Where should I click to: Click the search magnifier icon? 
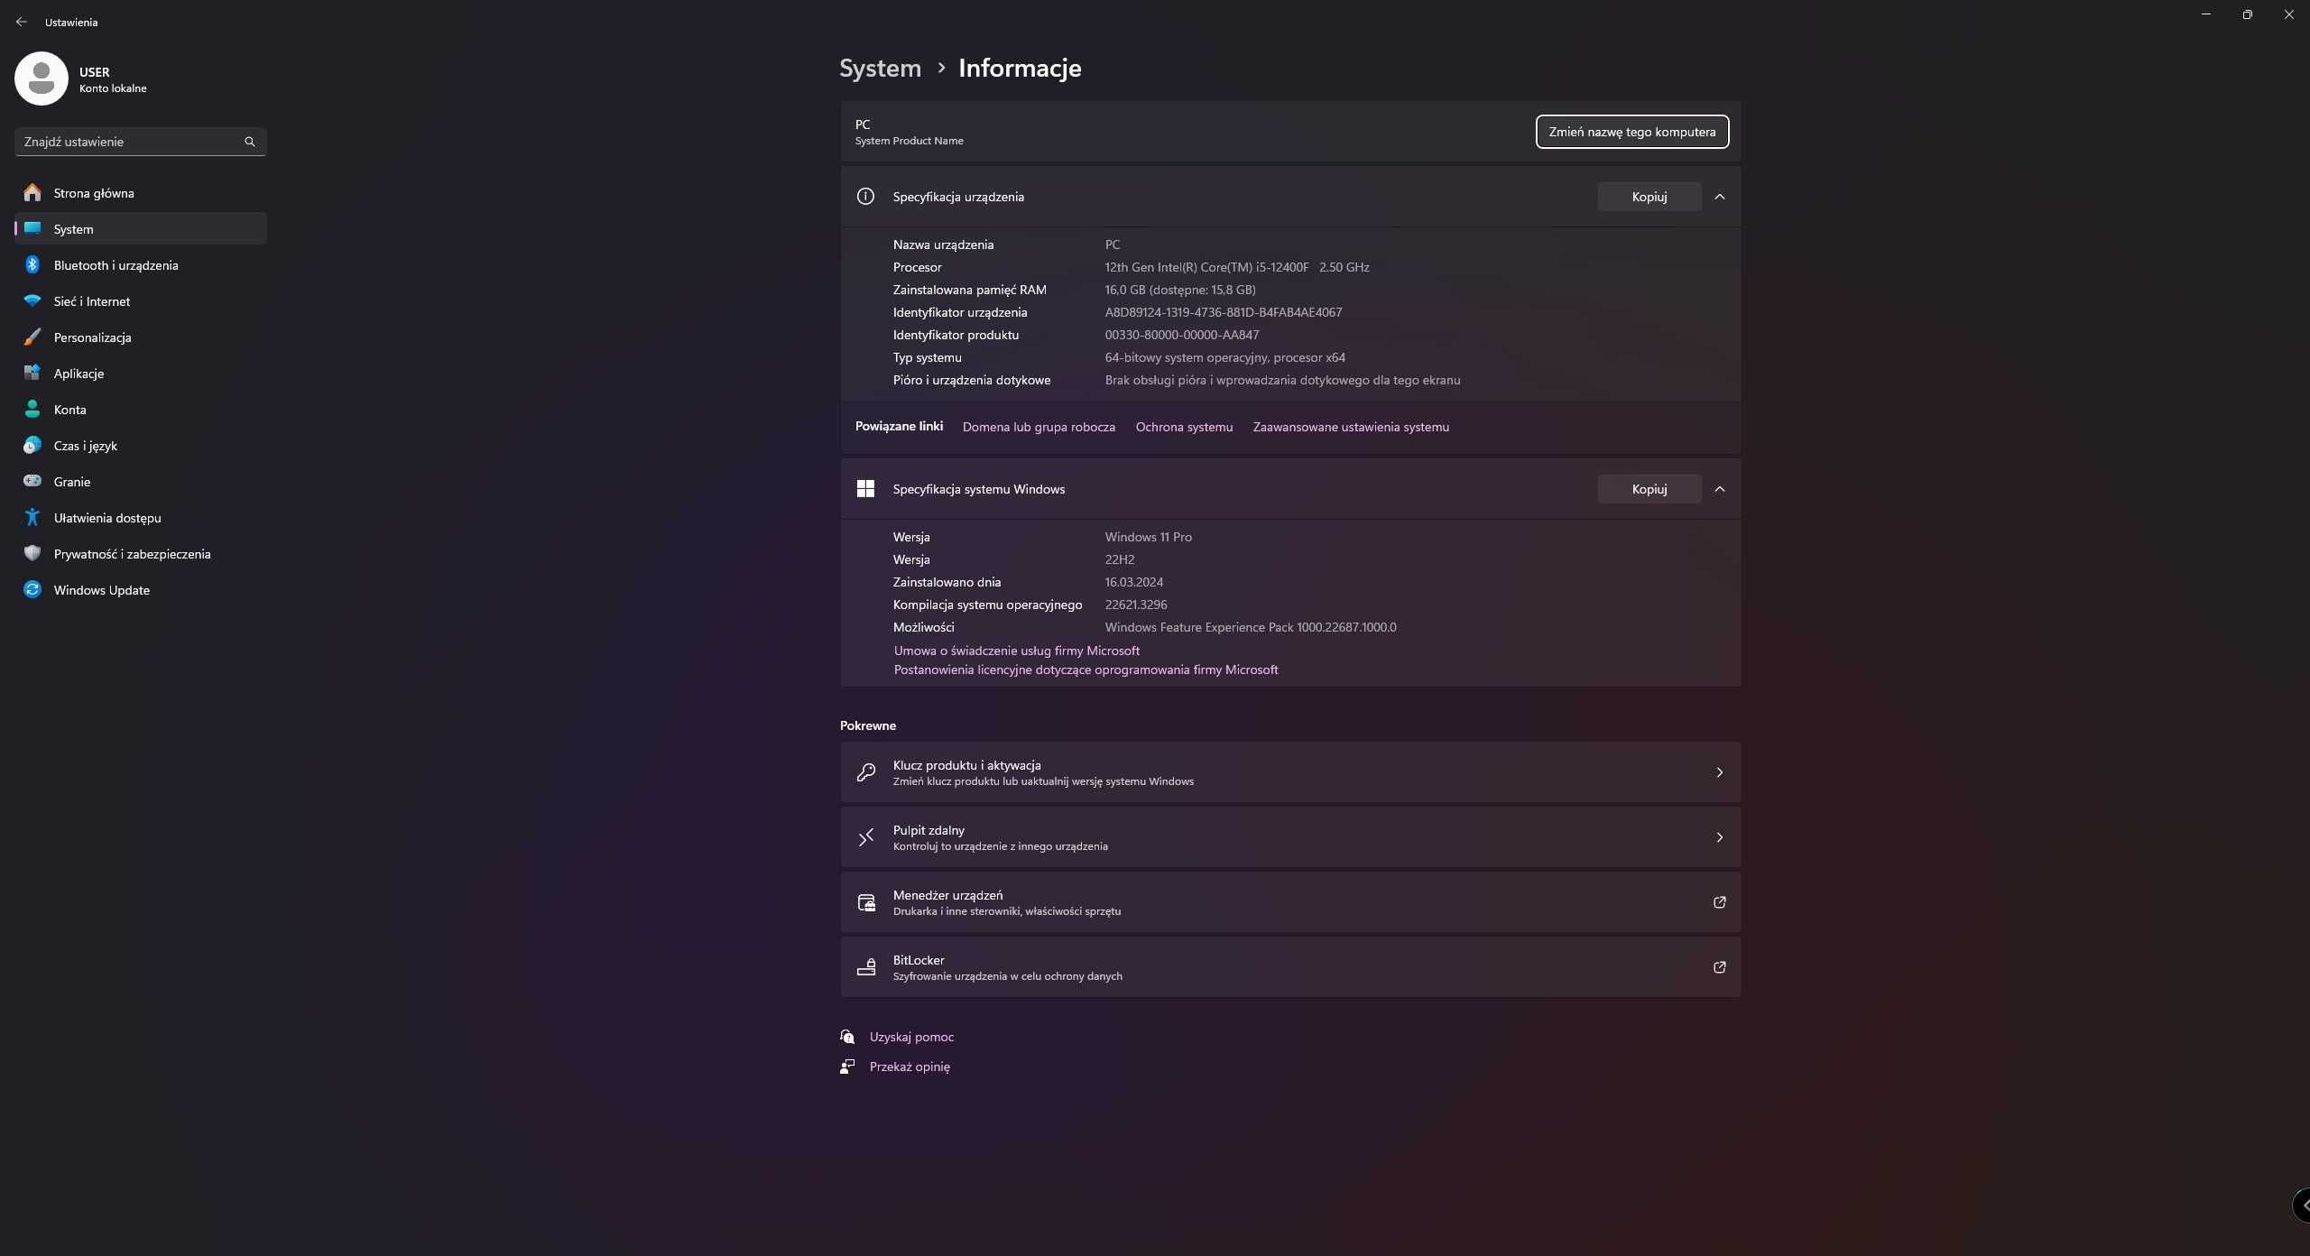tap(250, 142)
